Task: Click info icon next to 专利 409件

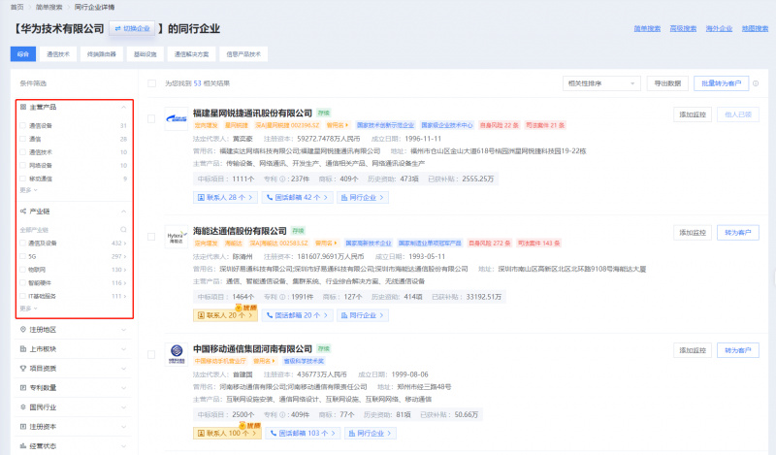Action: click(282, 415)
